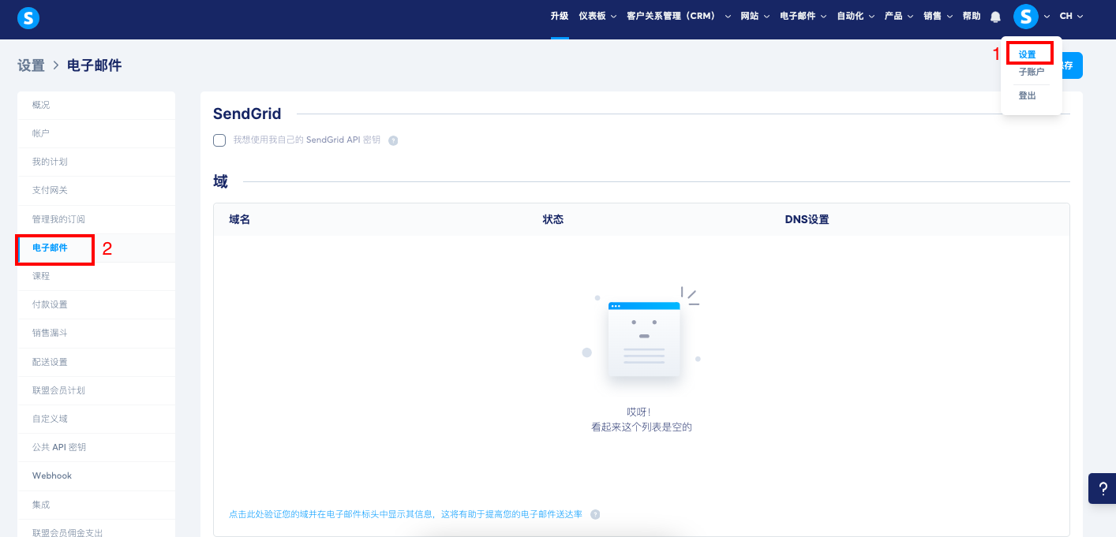Click the empty list message 看起来这个列表是空的

(x=642, y=427)
